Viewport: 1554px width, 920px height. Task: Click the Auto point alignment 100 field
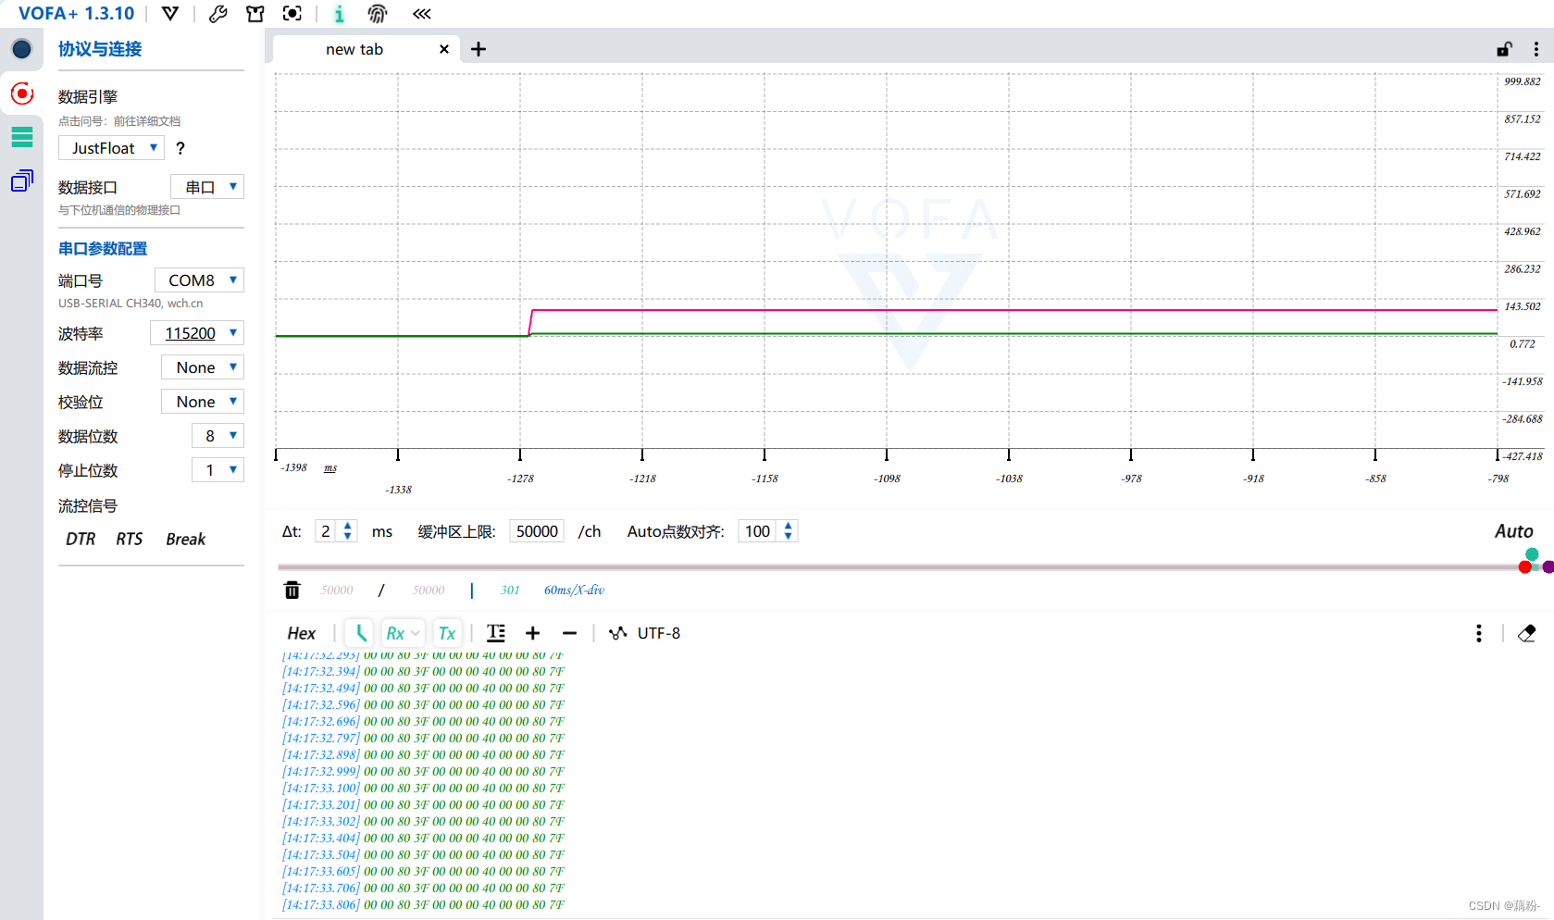758,531
